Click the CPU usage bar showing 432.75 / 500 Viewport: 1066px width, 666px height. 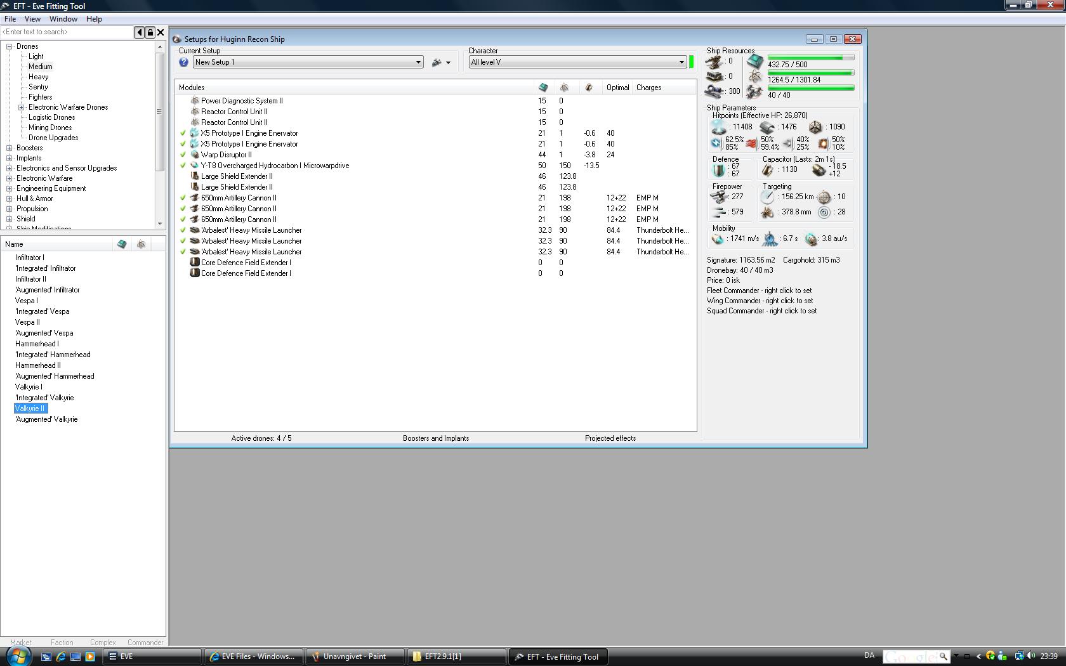(x=811, y=58)
